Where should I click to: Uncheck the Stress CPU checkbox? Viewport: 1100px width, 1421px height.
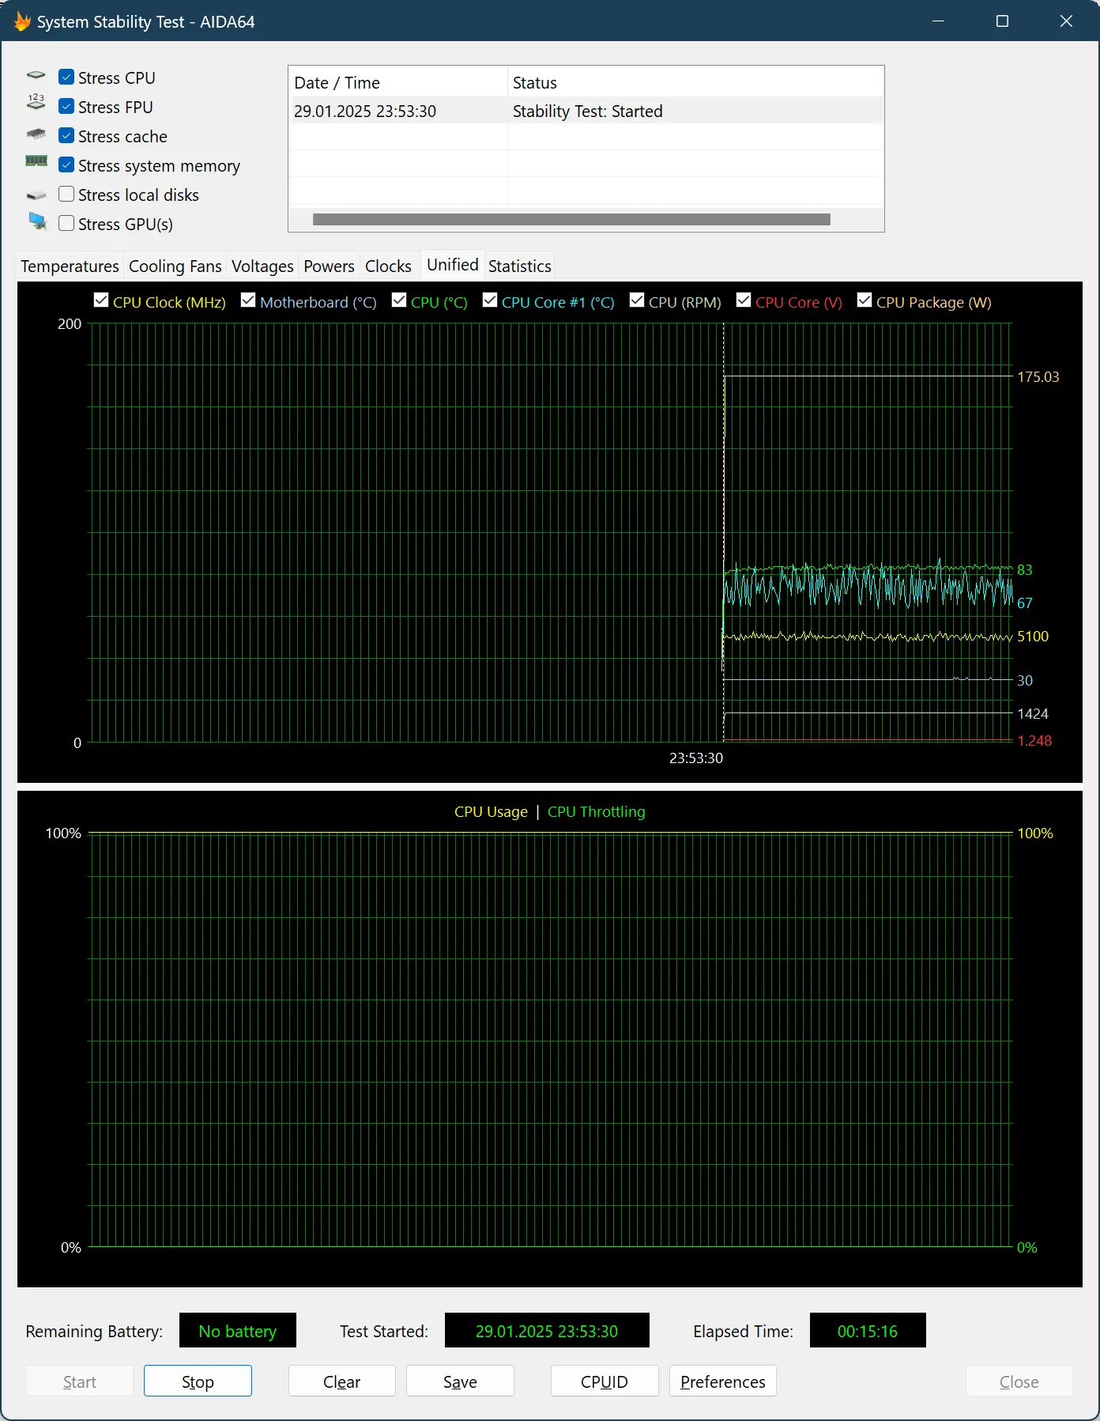(66, 77)
